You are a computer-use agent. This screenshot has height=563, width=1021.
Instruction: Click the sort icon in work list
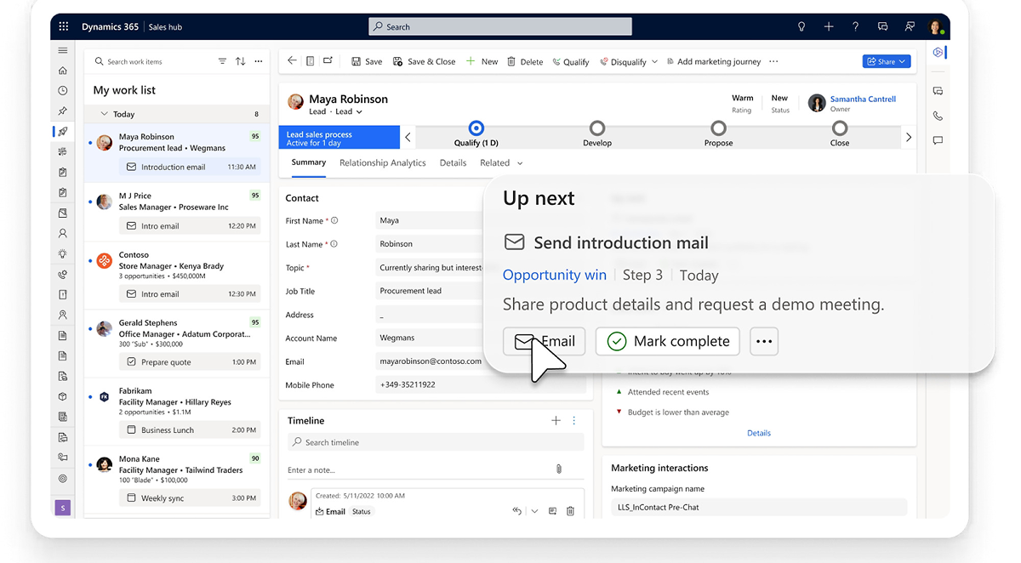click(241, 61)
